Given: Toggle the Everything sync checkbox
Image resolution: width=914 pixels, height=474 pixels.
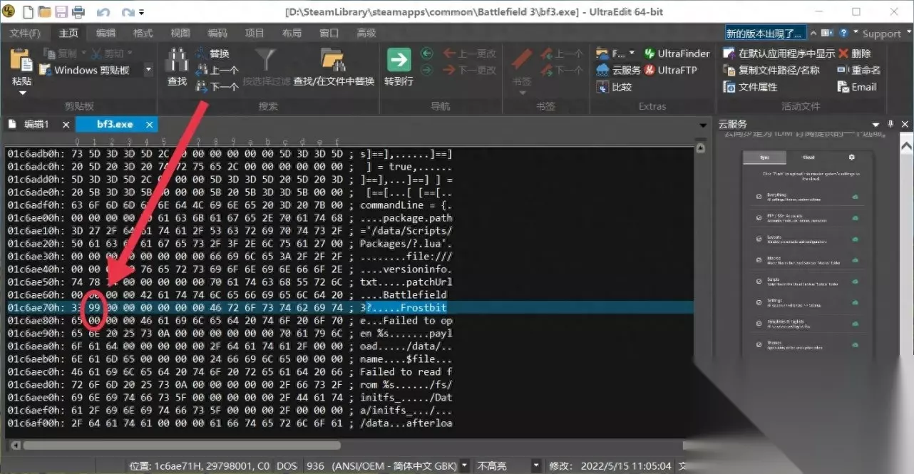Looking at the screenshot, I should point(758,197).
